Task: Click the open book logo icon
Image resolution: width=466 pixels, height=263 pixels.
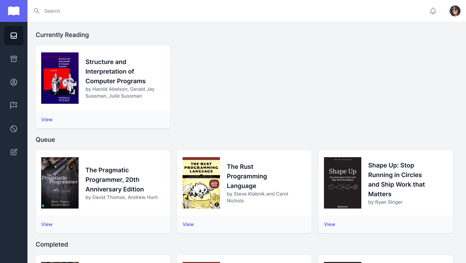Action: (x=14, y=11)
